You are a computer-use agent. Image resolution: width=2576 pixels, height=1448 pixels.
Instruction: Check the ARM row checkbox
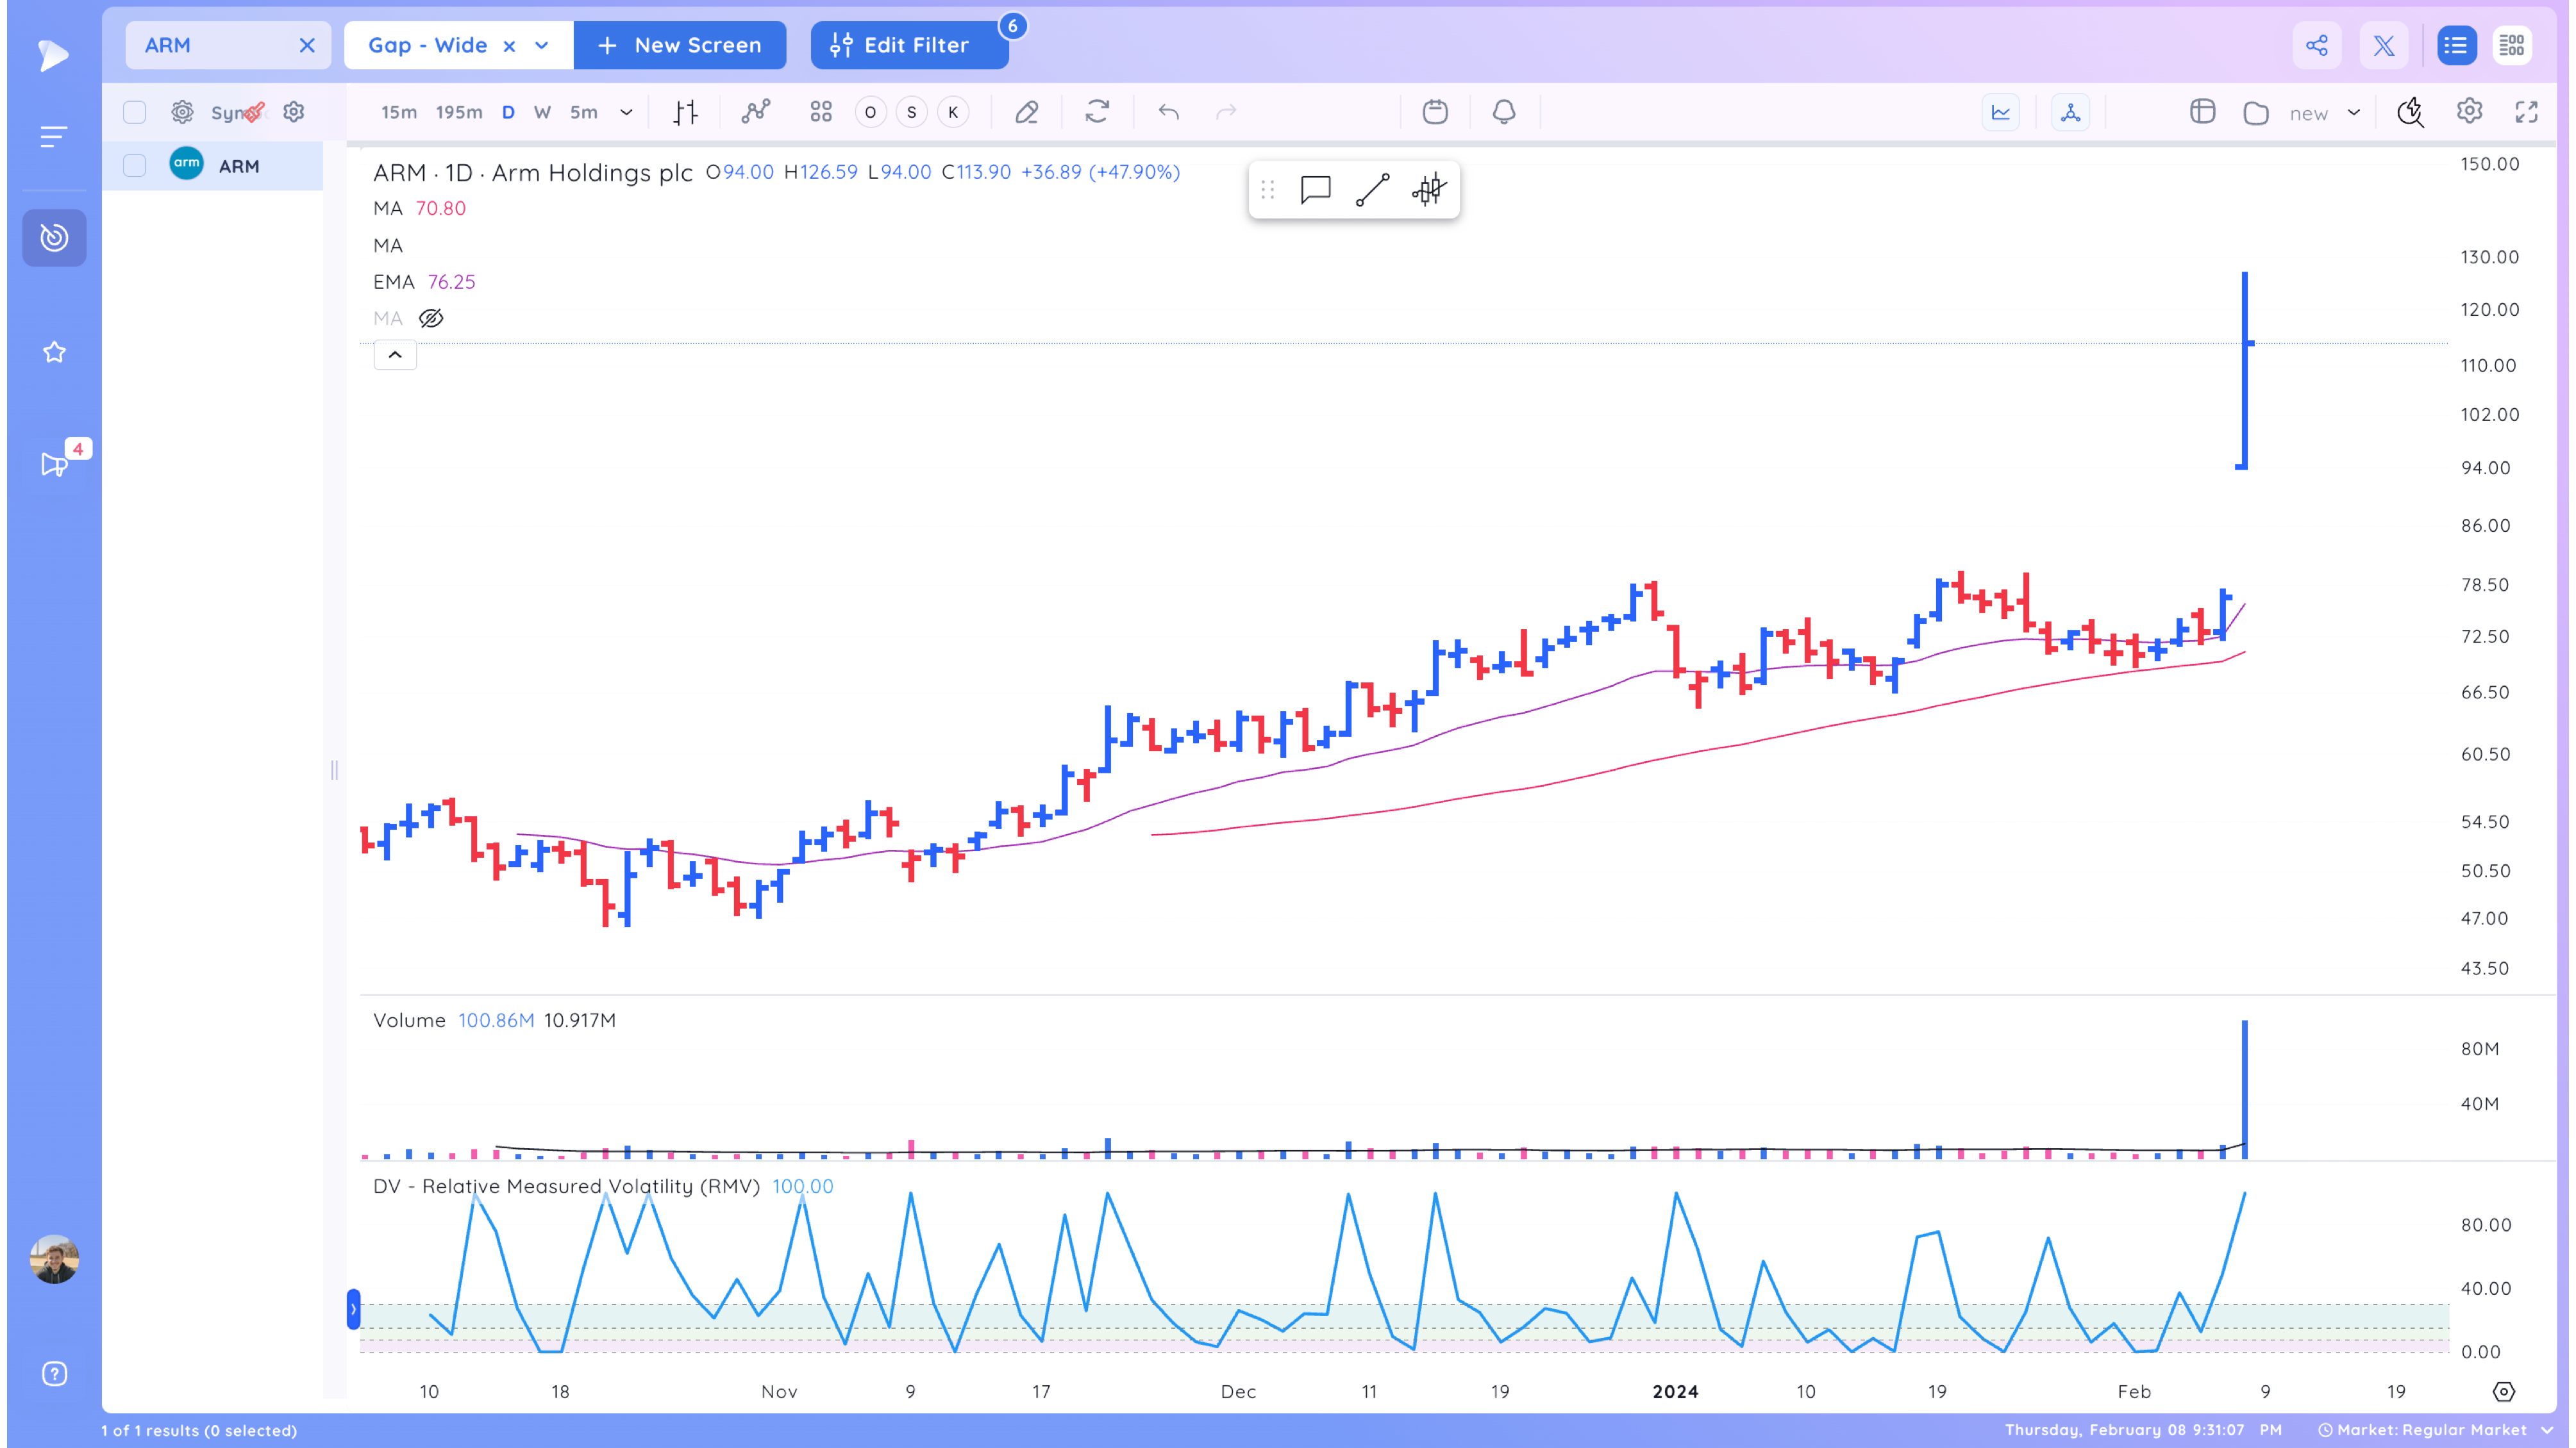134,165
